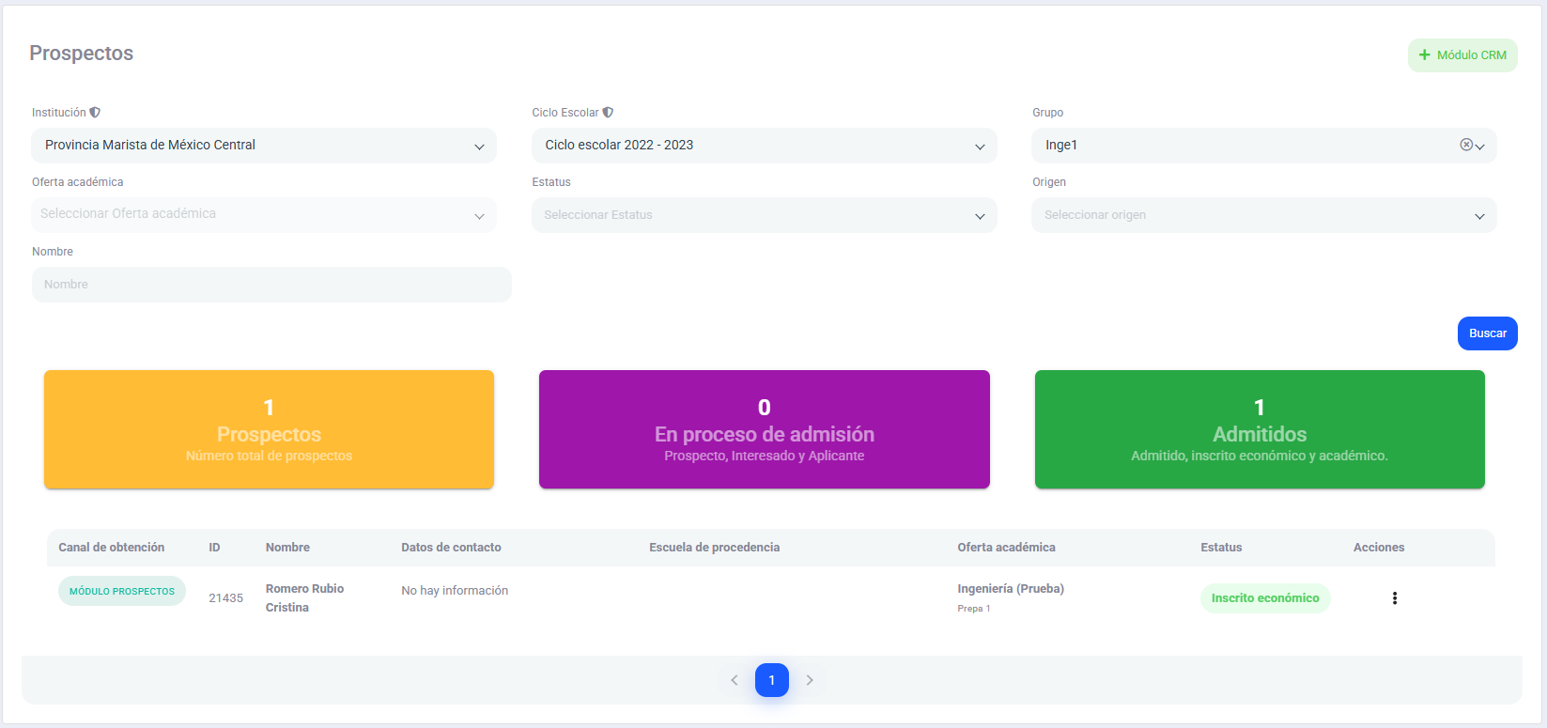This screenshot has height=728, width=1547.
Task: Go to previous page arrow
Action: [735, 680]
